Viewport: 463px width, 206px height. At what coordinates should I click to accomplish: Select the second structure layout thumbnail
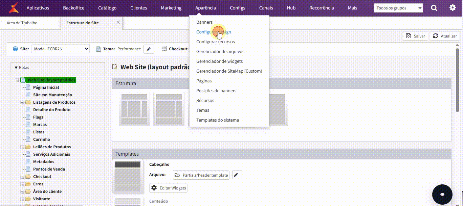(169, 109)
